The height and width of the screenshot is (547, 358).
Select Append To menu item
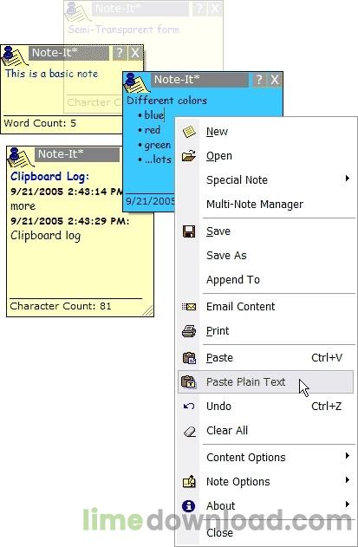point(233,279)
